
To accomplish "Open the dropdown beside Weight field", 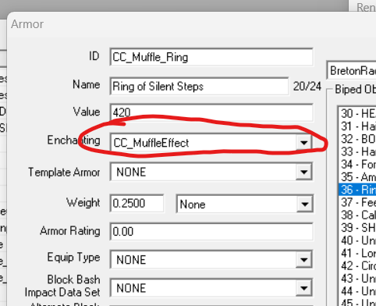I will pos(304,204).
